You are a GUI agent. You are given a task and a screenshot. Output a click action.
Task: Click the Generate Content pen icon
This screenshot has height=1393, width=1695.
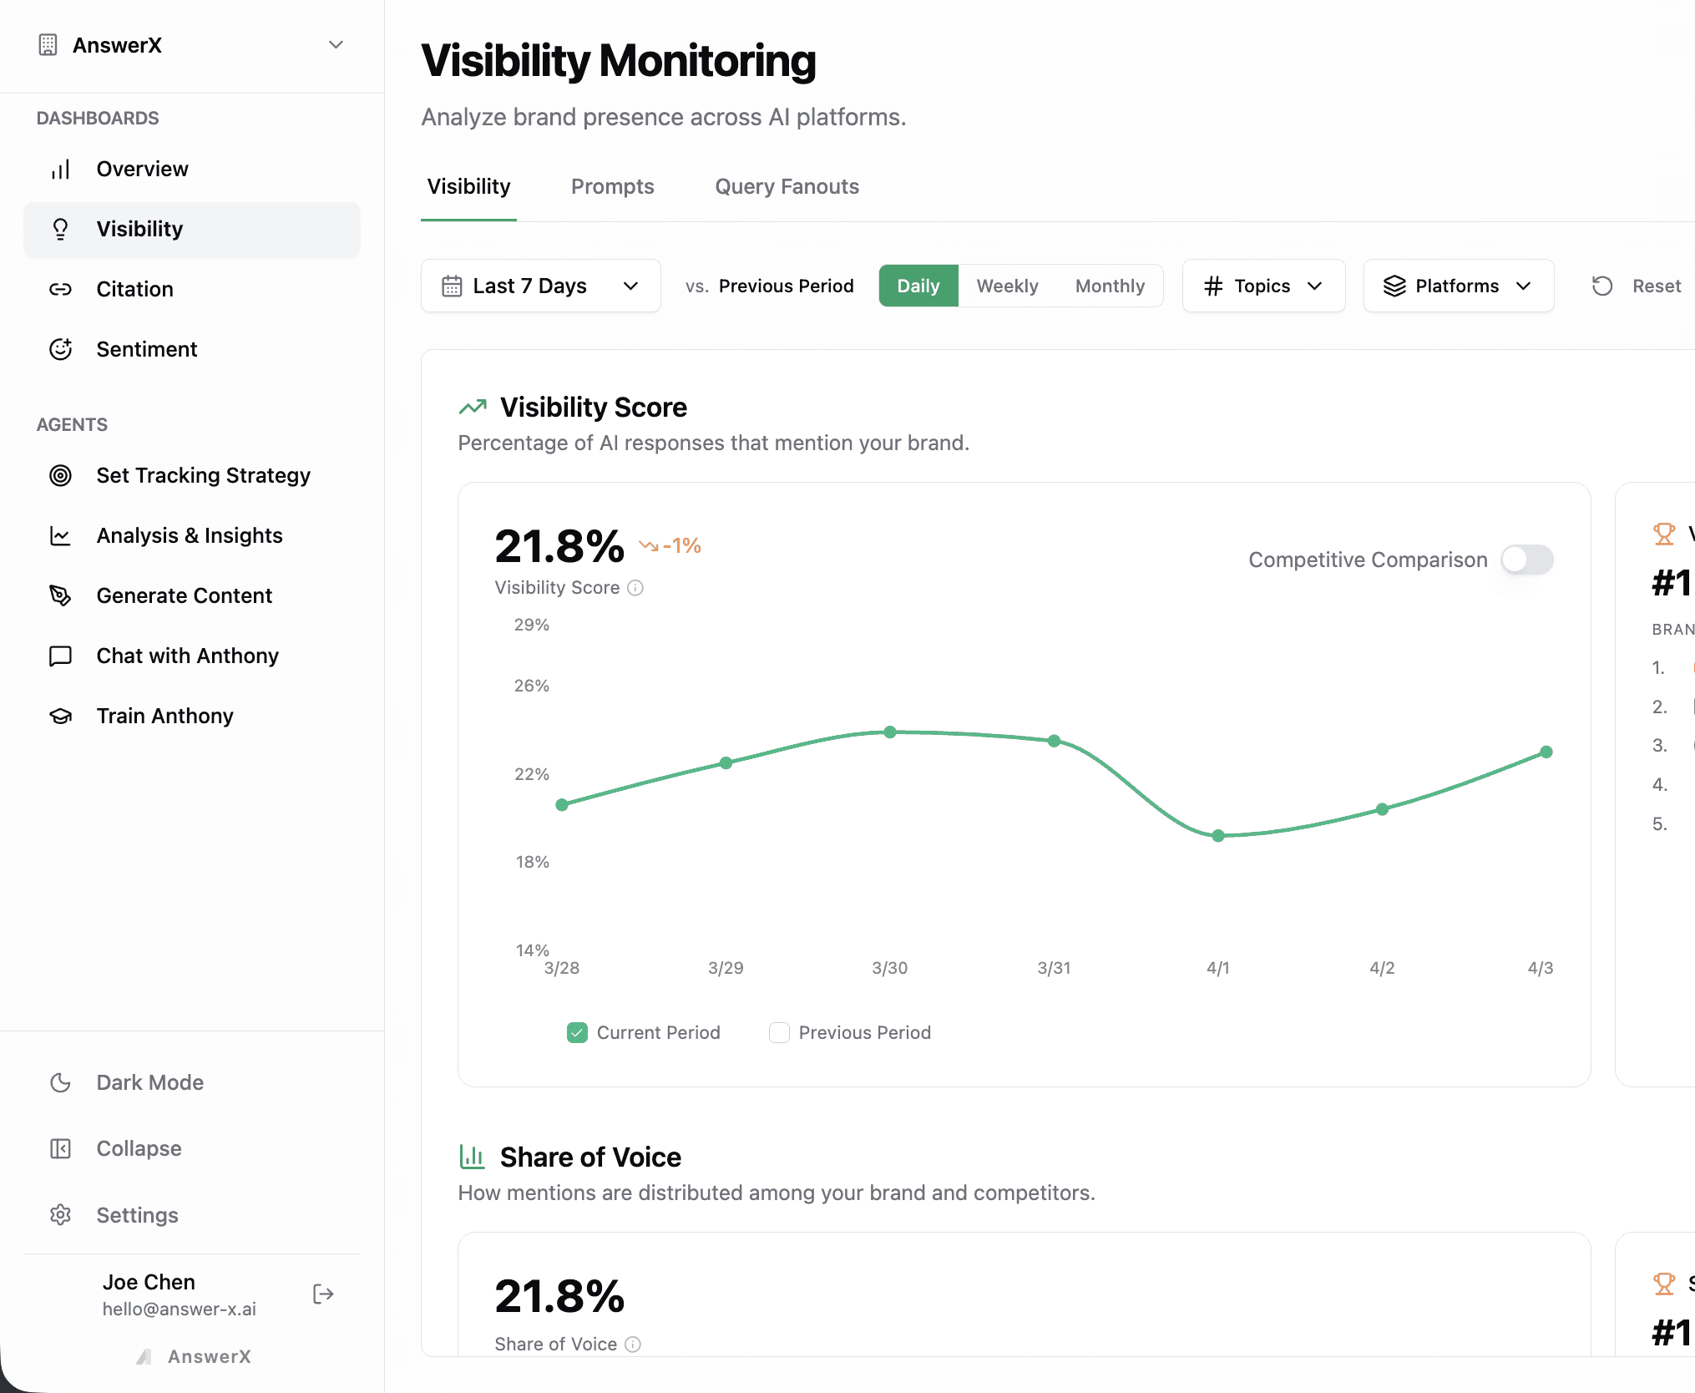coord(60,595)
